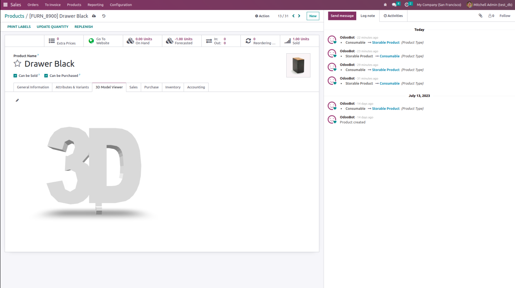Open the company switcher My Company (San Francisco)

(x=439, y=5)
